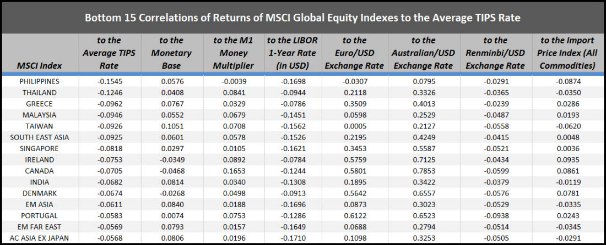Image resolution: width=606 pixels, height=245 pixels.
Task: Click the GREECE row label
Action: [40, 104]
